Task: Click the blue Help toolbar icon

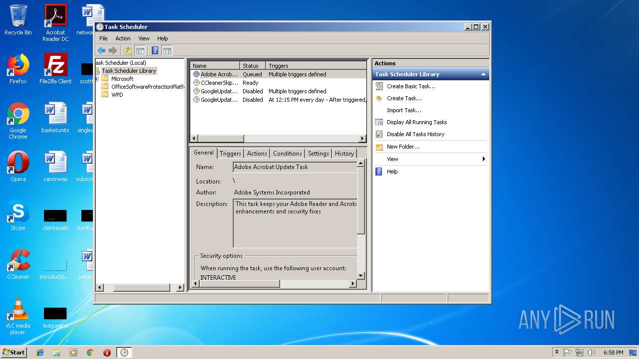Action: coord(155,50)
